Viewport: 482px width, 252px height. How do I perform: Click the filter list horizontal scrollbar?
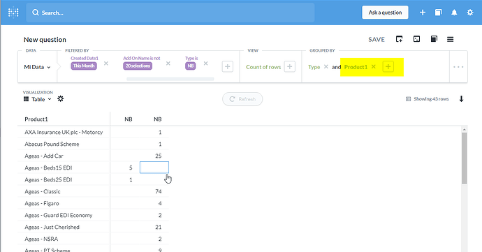pyautogui.click(x=170, y=79)
